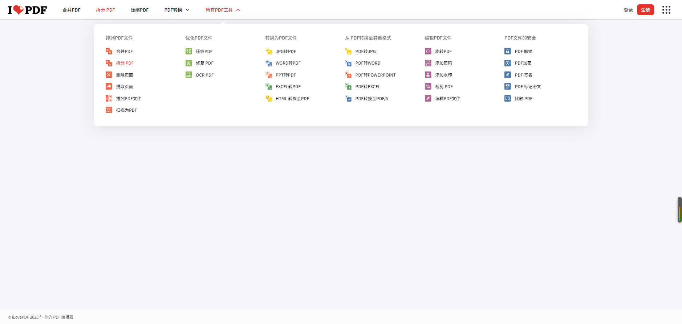This screenshot has height=324, width=682.
Task: Open 拆分 PDF from the top navigation
Action: pyautogui.click(x=105, y=10)
